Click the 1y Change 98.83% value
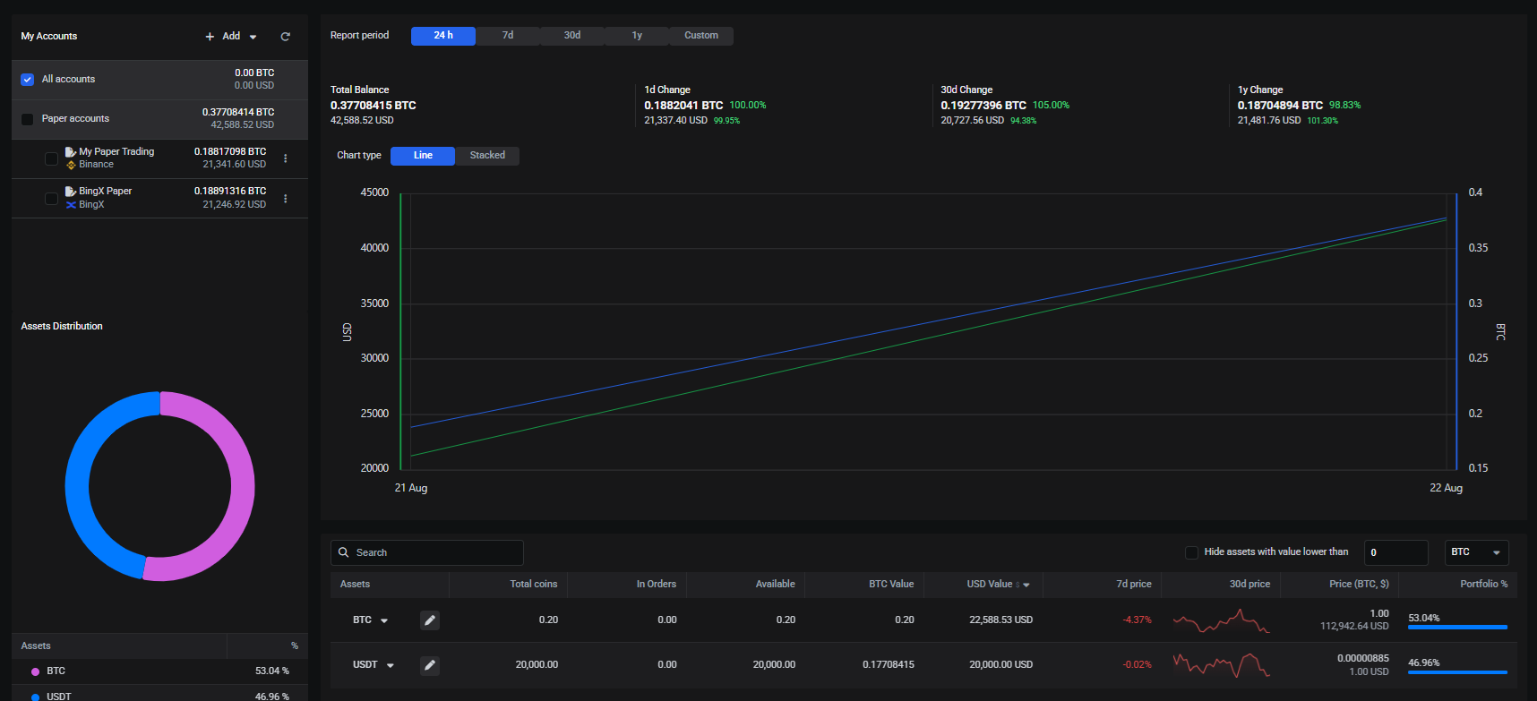The width and height of the screenshot is (1537, 701). click(1345, 106)
